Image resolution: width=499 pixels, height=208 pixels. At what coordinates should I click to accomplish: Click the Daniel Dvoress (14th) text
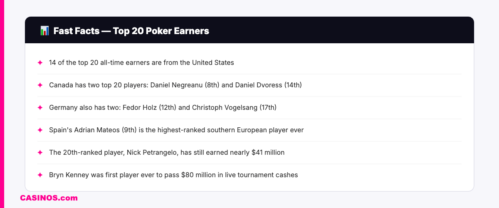268,85
